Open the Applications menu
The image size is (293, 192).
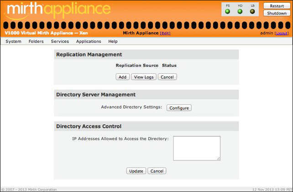coord(89,41)
